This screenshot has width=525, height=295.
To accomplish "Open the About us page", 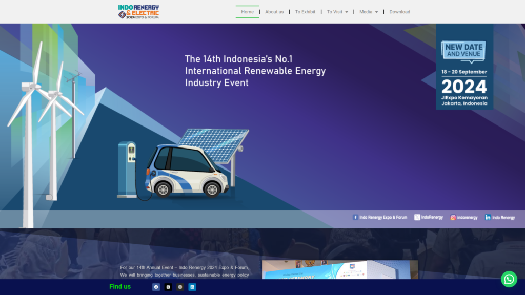I will (274, 12).
